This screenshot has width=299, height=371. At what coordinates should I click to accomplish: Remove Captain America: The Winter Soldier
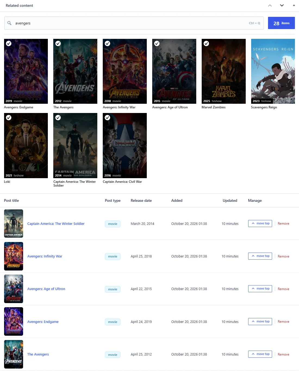pyautogui.click(x=284, y=224)
